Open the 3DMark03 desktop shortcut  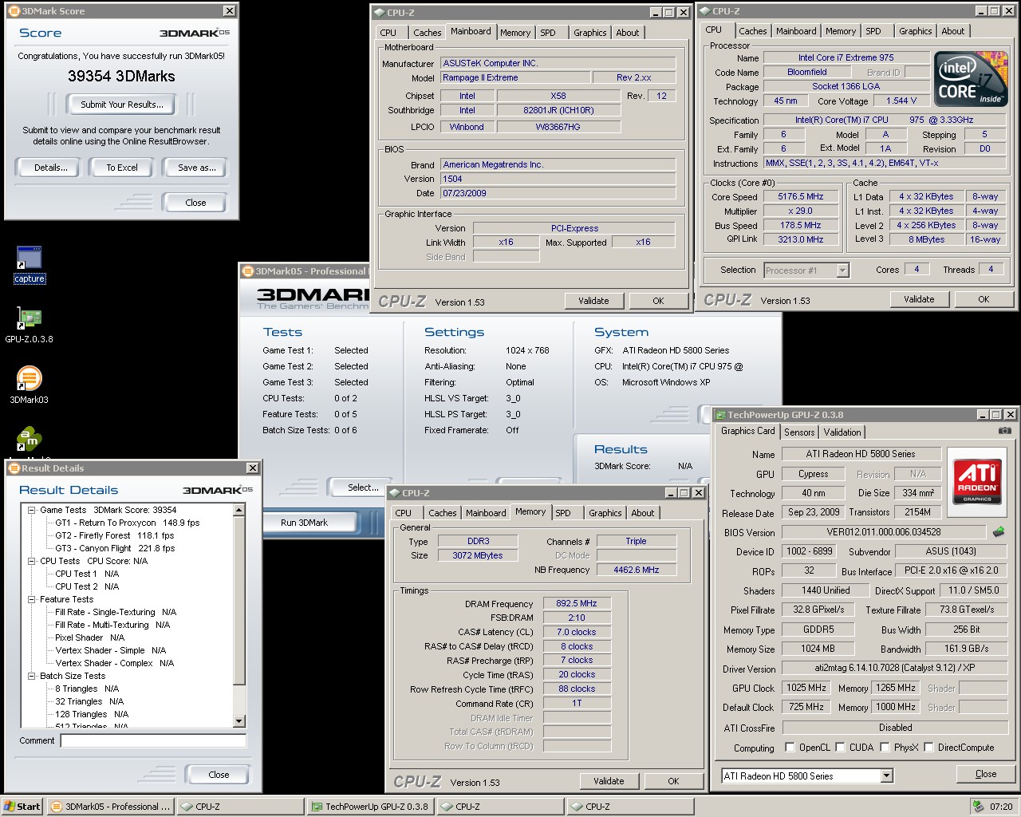[29, 385]
